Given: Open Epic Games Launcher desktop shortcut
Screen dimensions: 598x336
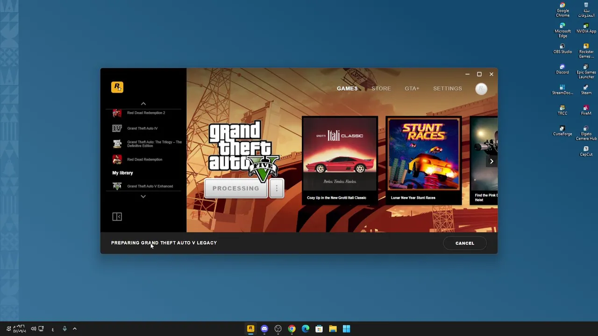Looking at the screenshot, I should [586, 71].
